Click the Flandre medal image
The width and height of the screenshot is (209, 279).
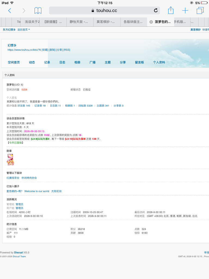[x=10, y=160]
